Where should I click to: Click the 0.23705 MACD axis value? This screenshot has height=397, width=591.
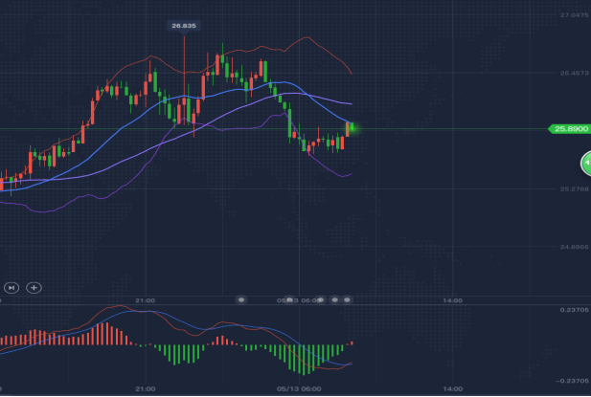click(x=574, y=310)
